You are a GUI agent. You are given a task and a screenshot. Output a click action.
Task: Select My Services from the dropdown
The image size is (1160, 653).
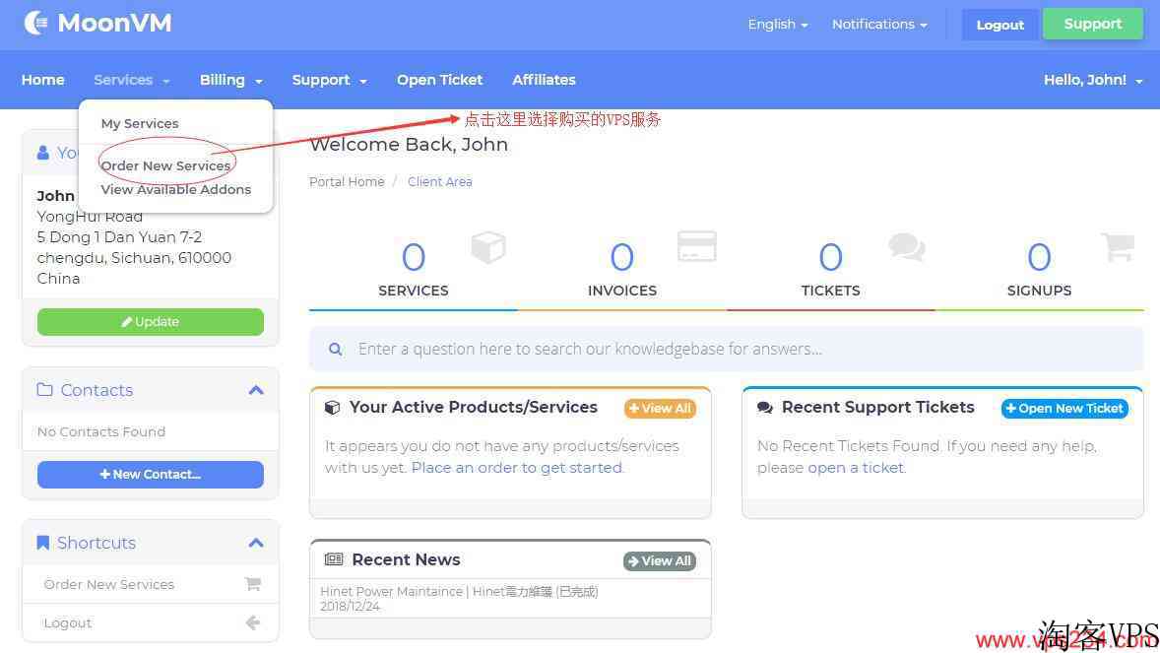tap(140, 124)
